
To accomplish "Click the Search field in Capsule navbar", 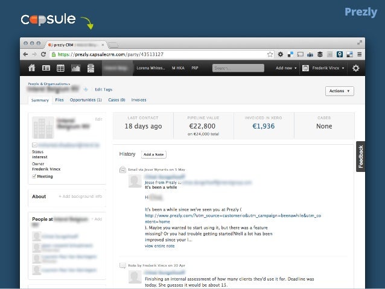I will point(238,68).
